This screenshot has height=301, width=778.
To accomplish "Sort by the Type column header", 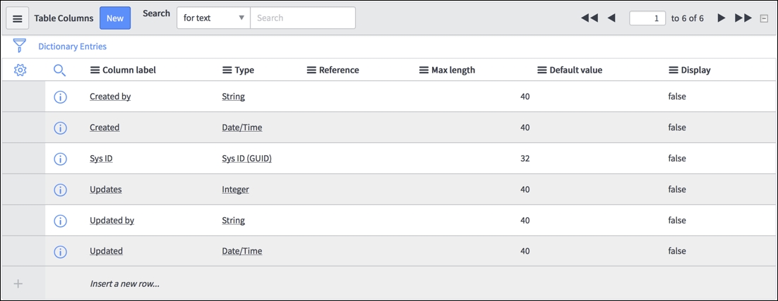I will pyautogui.click(x=244, y=70).
